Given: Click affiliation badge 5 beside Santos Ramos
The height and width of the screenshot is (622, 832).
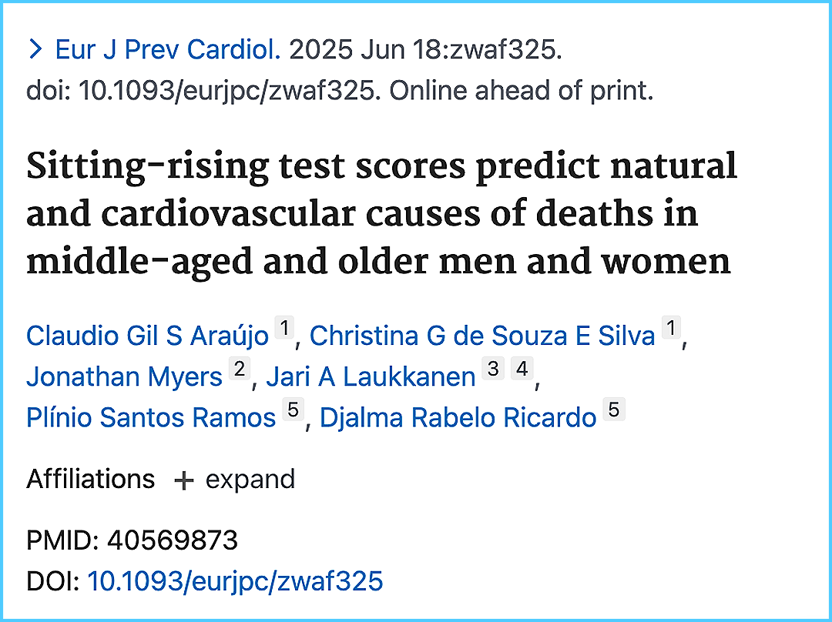Looking at the screenshot, I should tap(293, 410).
